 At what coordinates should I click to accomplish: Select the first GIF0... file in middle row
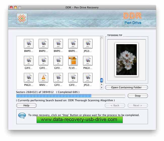pos(29,61)
